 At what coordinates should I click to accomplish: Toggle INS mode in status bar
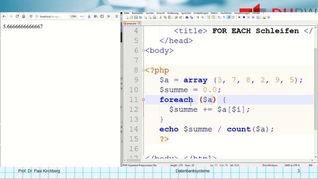[311, 166]
